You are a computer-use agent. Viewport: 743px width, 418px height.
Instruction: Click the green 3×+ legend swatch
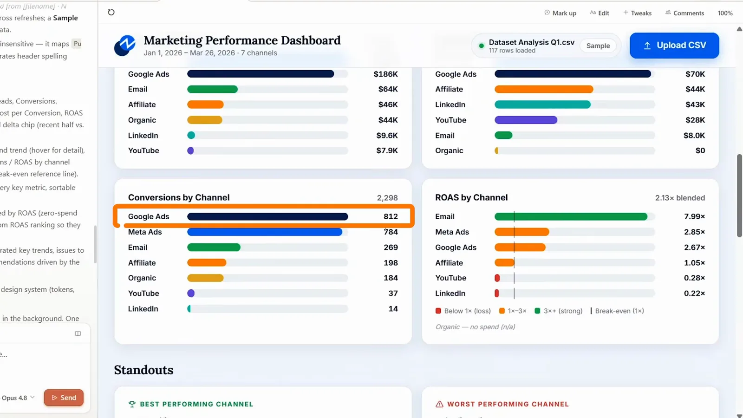point(537,311)
